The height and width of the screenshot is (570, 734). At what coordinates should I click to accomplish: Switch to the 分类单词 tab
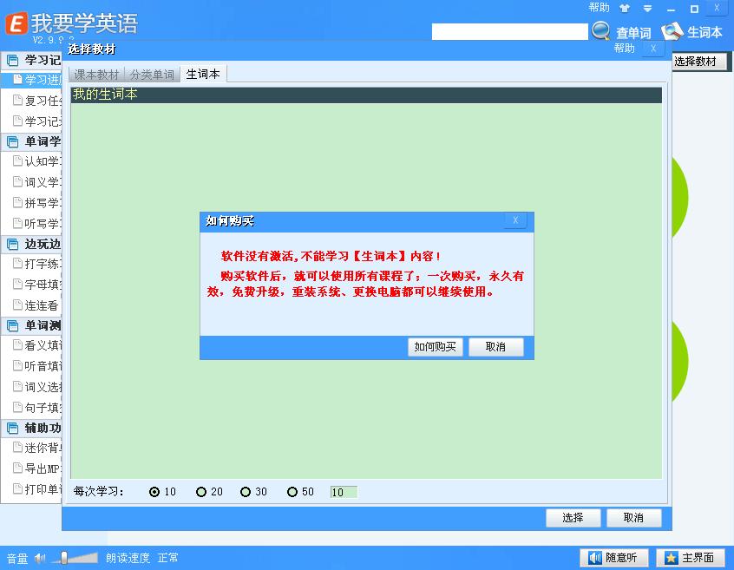coord(152,75)
